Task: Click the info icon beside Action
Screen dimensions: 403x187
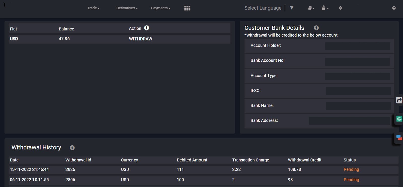Action: tap(147, 28)
